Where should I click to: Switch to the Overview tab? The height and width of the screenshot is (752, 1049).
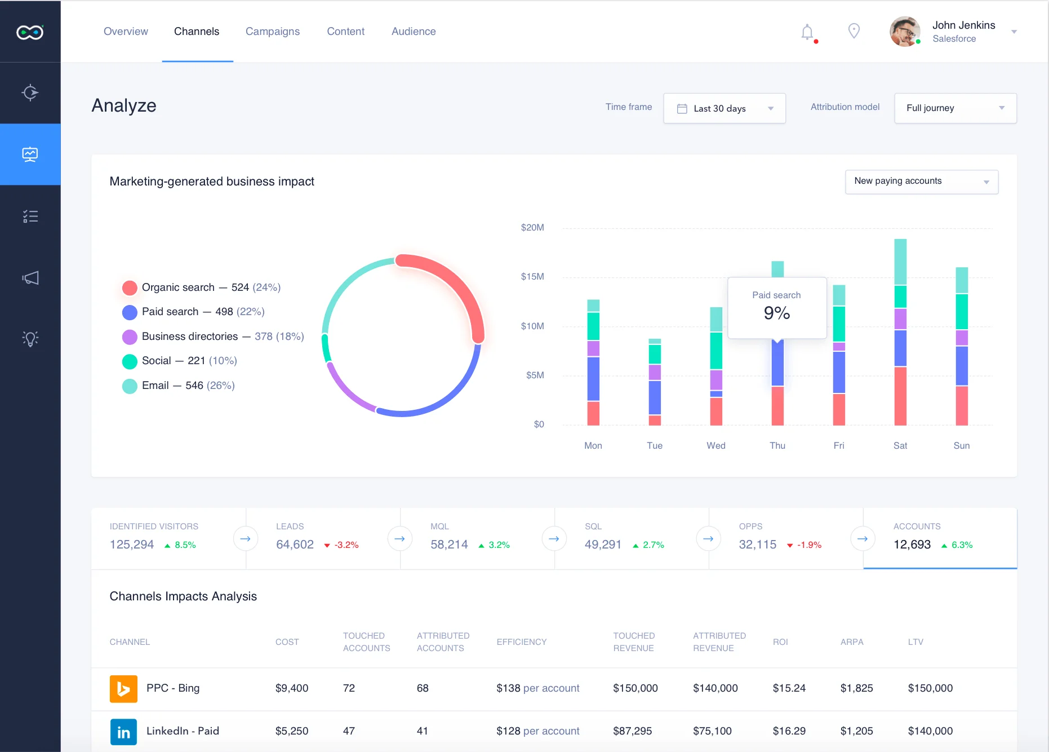(126, 32)
